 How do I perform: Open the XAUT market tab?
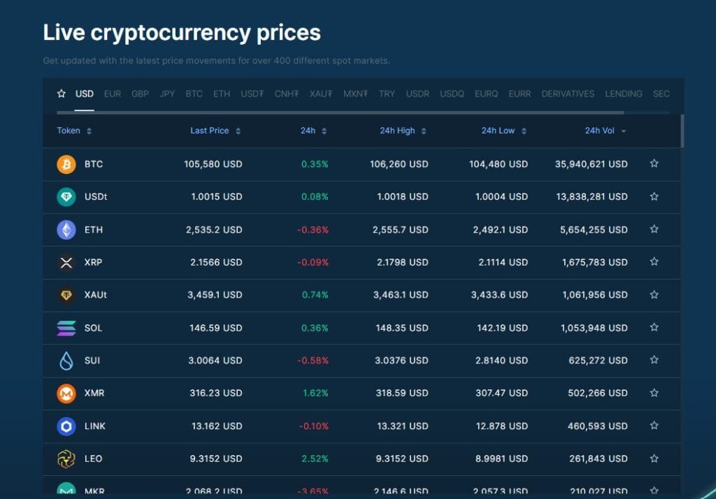pos(320,94)
